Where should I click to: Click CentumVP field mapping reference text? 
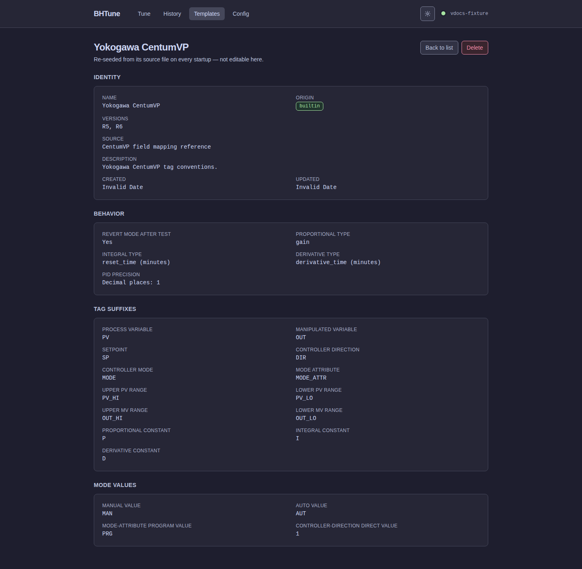(x=156, y=147)
